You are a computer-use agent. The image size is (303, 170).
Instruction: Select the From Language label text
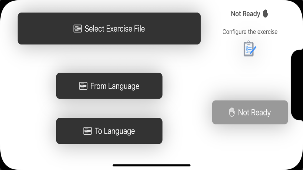point(115,86)
